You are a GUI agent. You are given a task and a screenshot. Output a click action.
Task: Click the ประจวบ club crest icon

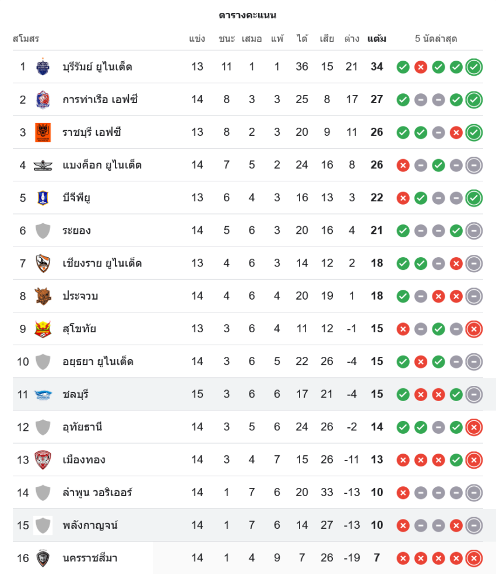pyautogui.click(x=43, y=296)
